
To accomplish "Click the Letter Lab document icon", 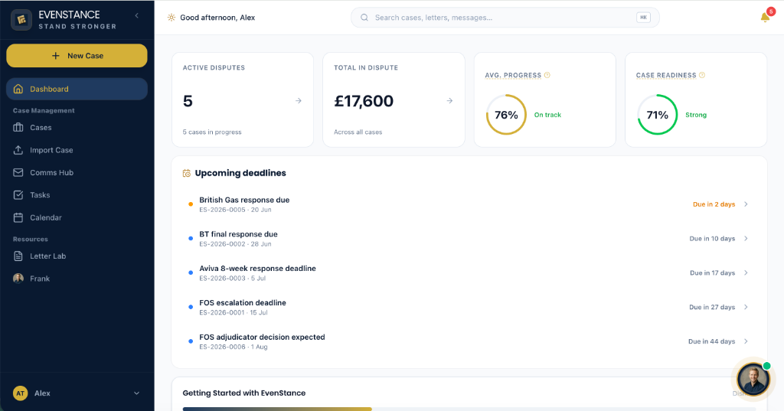I will [x=18, y=256].
